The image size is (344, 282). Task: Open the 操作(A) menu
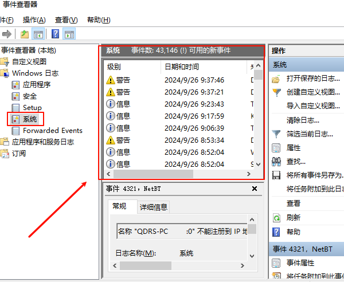(x=34, y=20)
